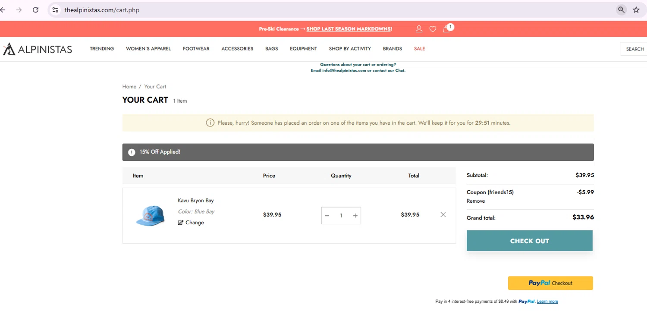Viewport: 647px width, 327px height.
Task: Click PayPal Learn more link
Action: [547, 302]
